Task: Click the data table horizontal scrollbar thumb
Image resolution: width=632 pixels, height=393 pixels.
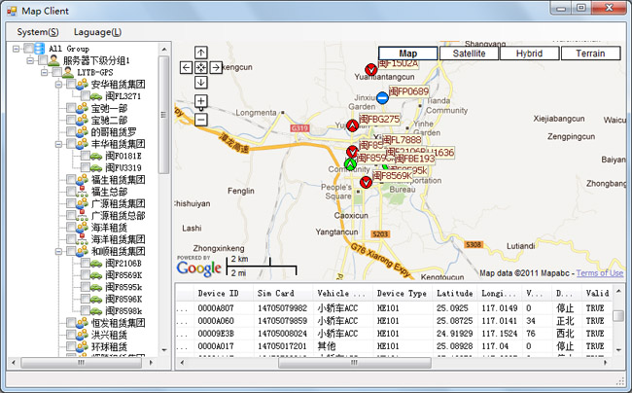Action: 355,363
